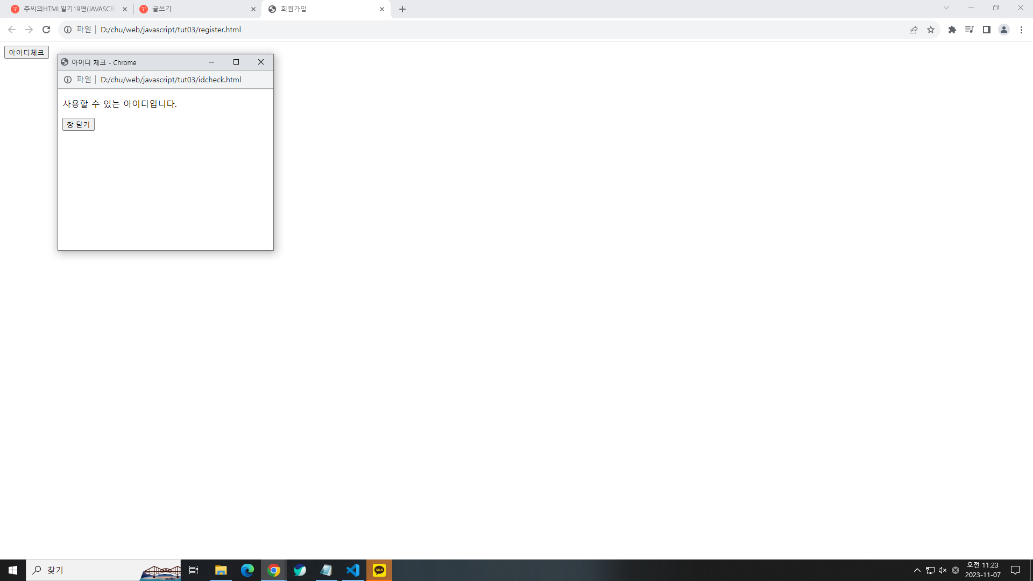Switch to the 글쓰기 tab
Image resolution: width=1033 pixels, height=581 pixels.
(x=196, y=9)
